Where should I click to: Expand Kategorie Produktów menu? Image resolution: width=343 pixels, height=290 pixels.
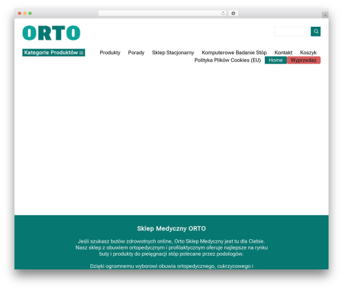pyautogui.click(x=54, y=53)
